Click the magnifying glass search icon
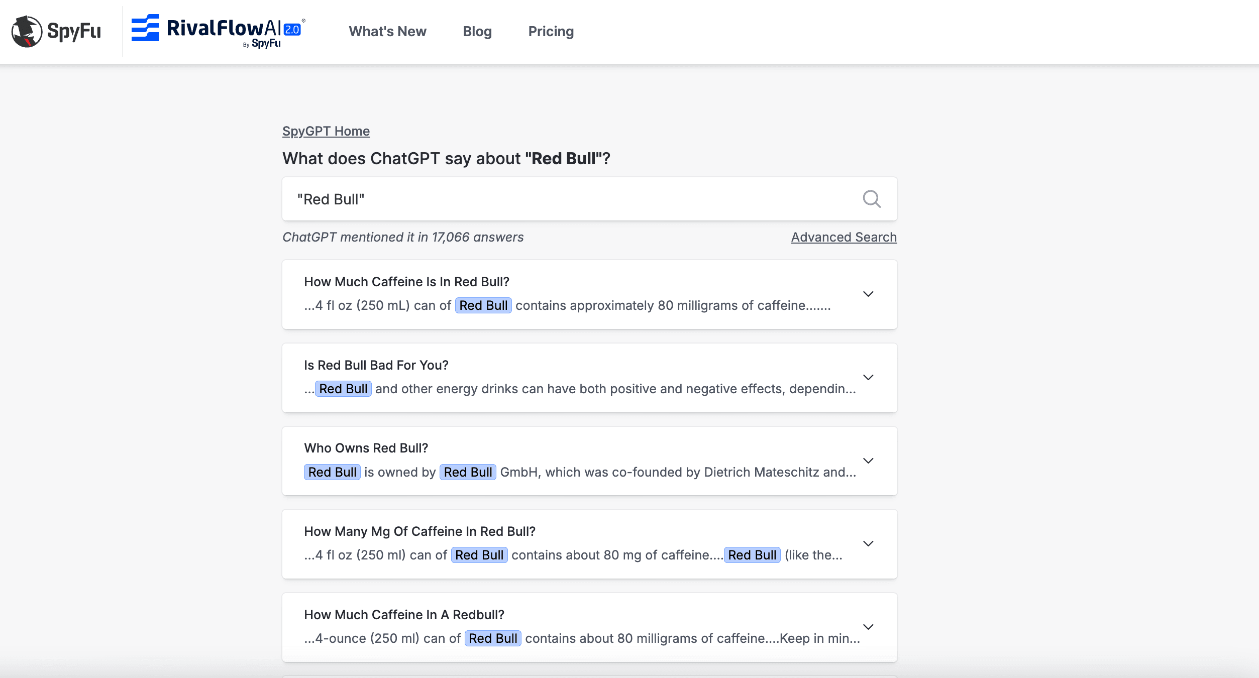Screen dimensions: 1259x678 [x=871, y=199]
